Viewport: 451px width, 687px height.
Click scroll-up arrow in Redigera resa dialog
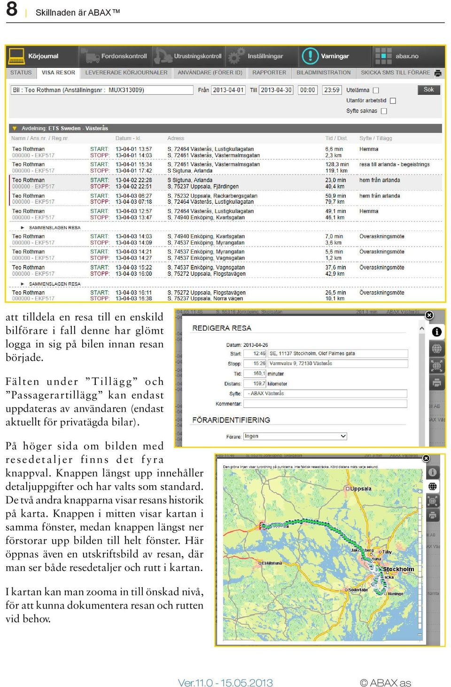click(422, 328)
